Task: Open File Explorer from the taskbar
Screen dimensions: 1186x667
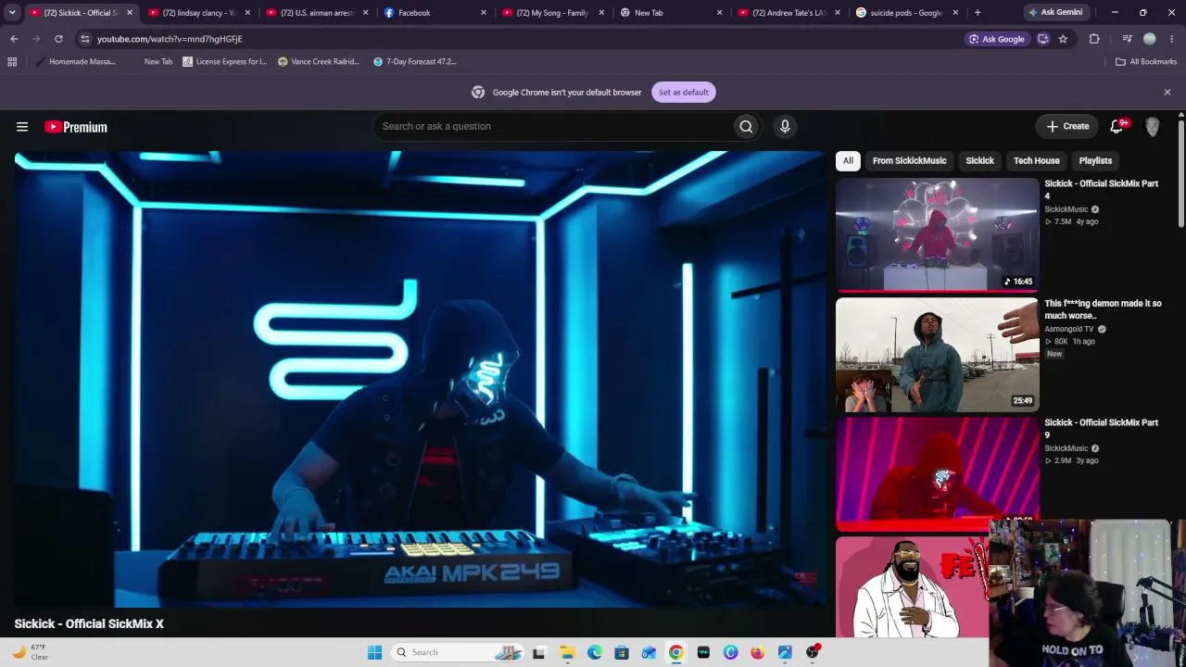Action: coord(567,652)
